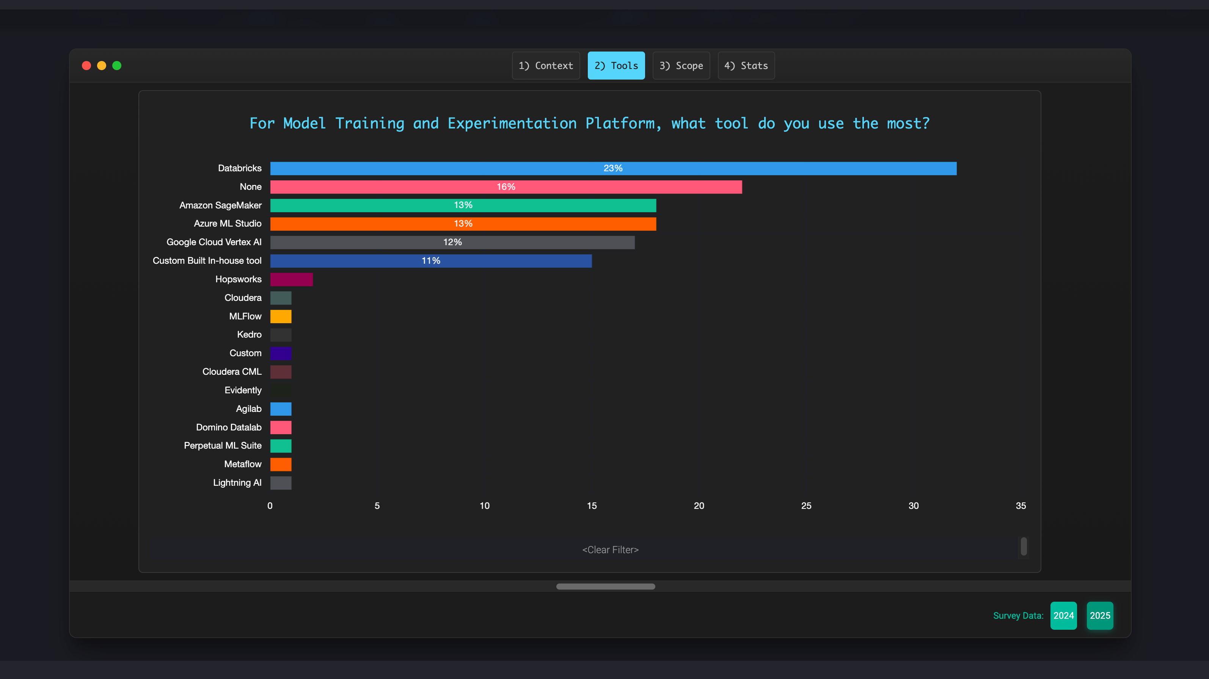Click the vertical scrollbar thumb in chart
1209x679 pixels.
[x=1024, y=546]
